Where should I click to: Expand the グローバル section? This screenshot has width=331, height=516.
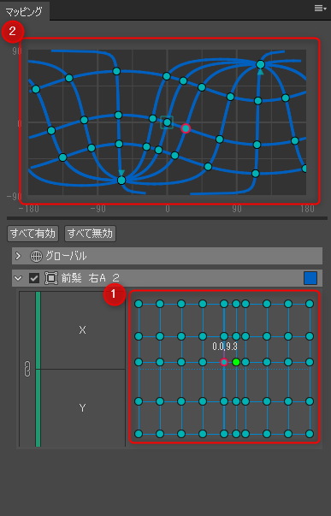[19, 256]
